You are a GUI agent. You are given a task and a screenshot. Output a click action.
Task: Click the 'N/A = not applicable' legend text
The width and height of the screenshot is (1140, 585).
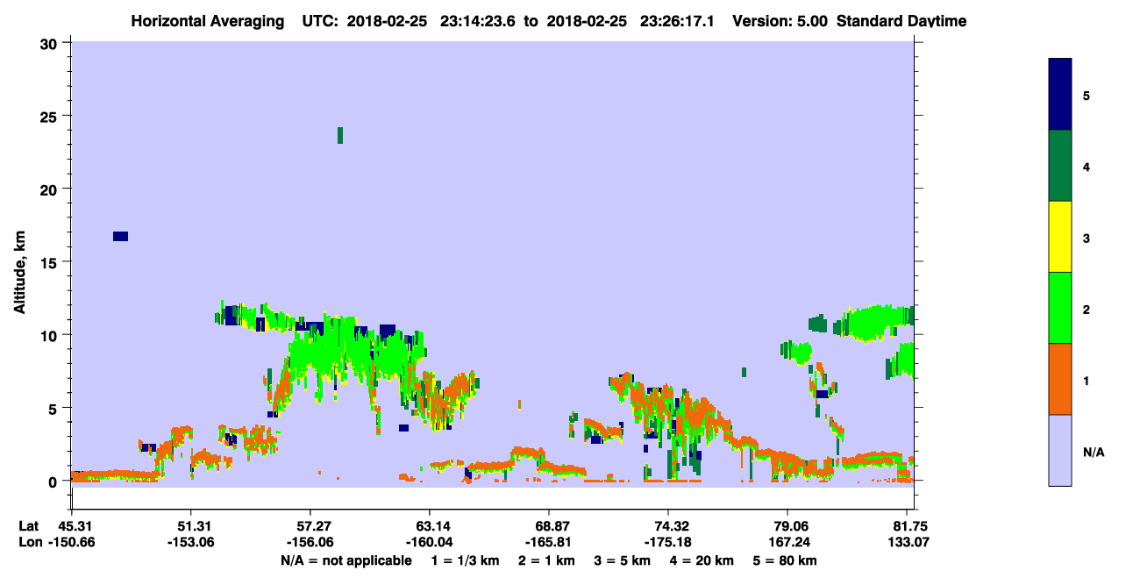pyautogui.click(x=346, y=560)
